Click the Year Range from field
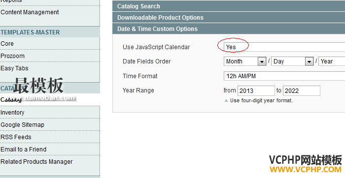The height and width of the screenshot is (178, 345). [256, 90]
